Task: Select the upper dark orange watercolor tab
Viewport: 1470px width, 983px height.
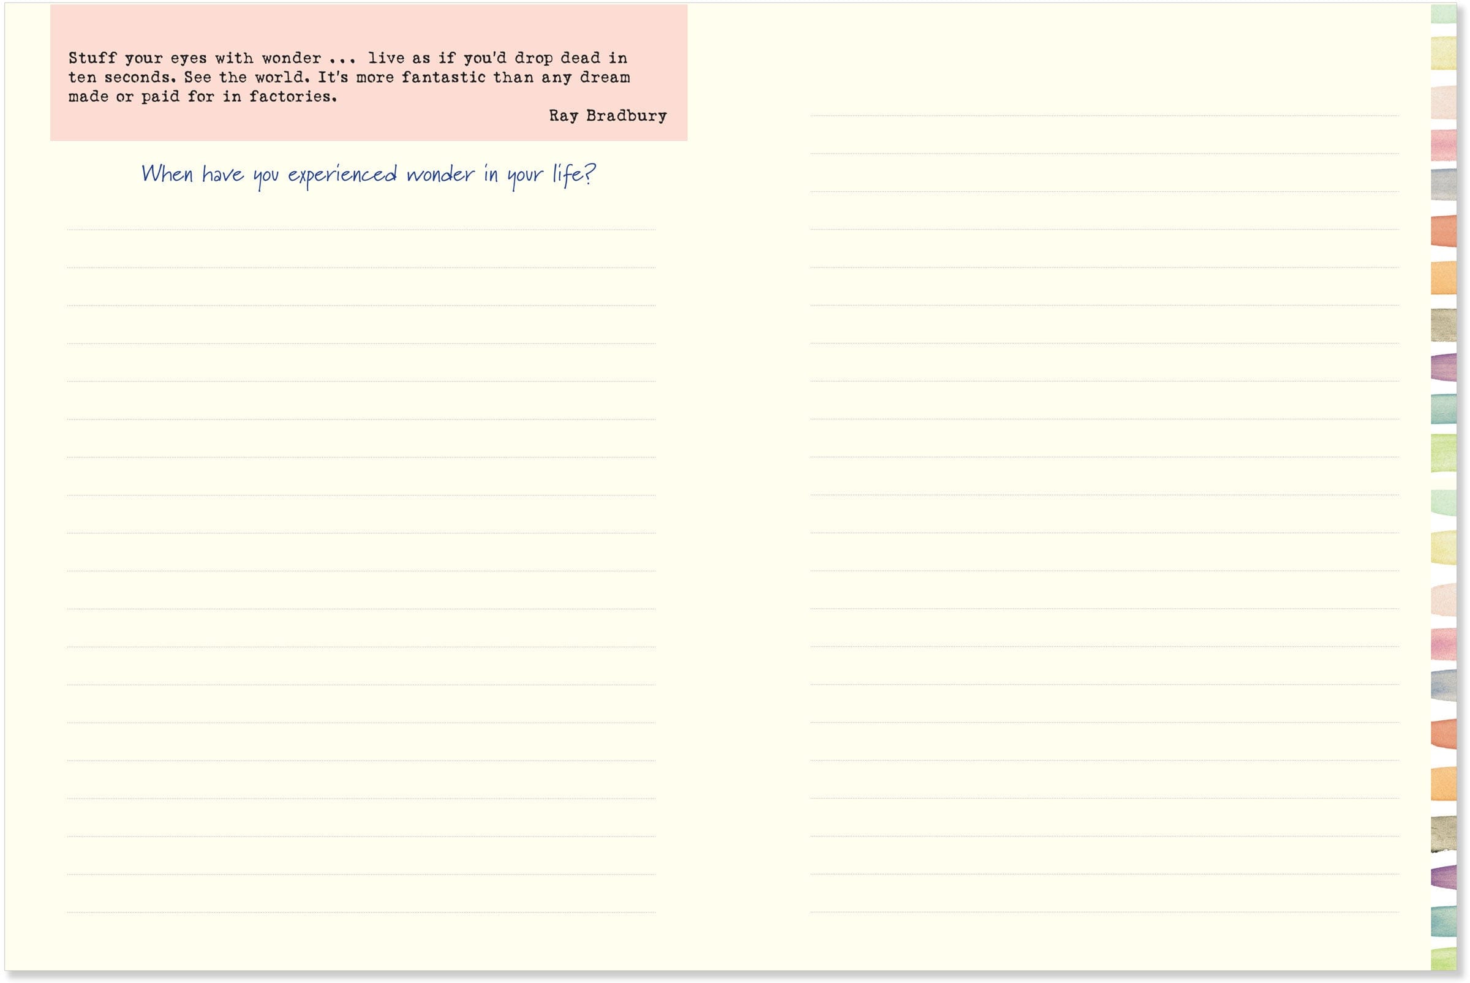Action: (x=1443, y=231)
